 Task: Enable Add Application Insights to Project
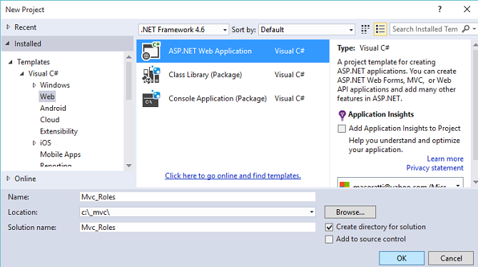pyautogui.click(x=342, y=129)
